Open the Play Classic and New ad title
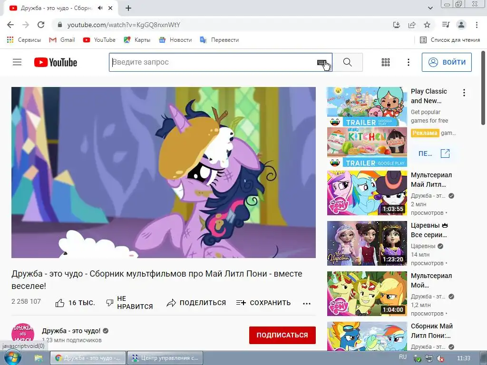487x365 pixels. [x=429, y=96]
